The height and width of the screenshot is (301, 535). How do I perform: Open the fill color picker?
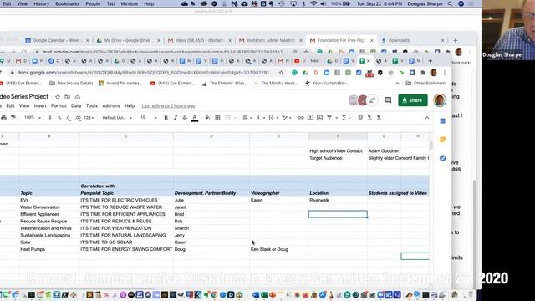(x=207, y=118)
